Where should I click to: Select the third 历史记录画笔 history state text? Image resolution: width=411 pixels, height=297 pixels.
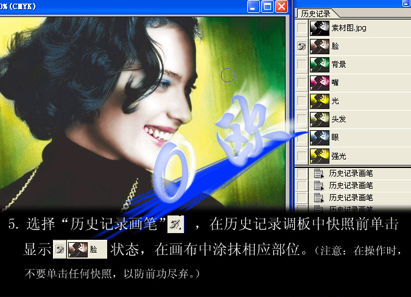click(x=351, y=198)
